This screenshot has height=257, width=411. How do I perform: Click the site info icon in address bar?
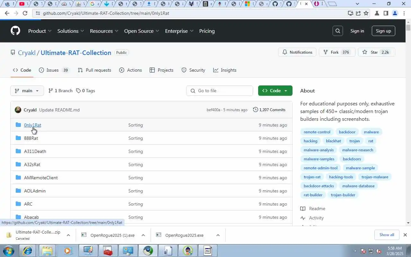click(x=38, y=13)
